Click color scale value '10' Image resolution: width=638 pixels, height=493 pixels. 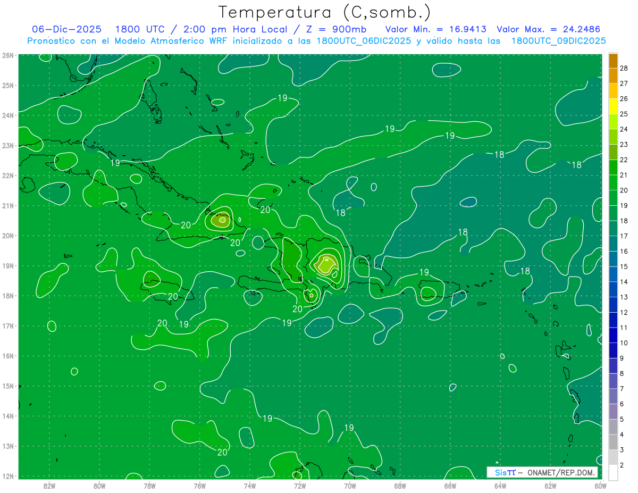(x=624, y=343)
